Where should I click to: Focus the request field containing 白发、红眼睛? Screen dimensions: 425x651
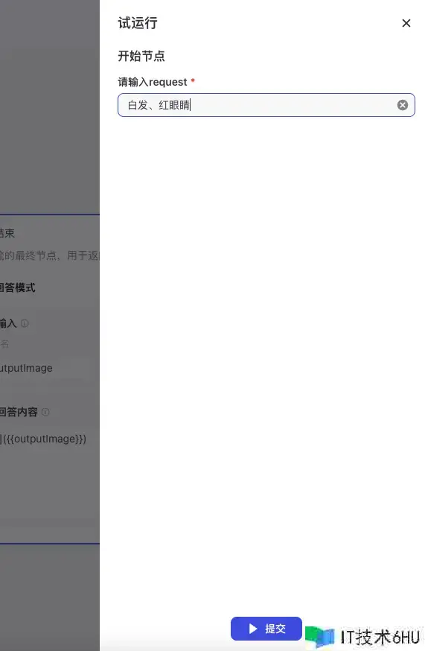tap(266, 105)
